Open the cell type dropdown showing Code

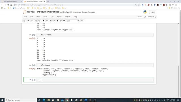(73, 21)
